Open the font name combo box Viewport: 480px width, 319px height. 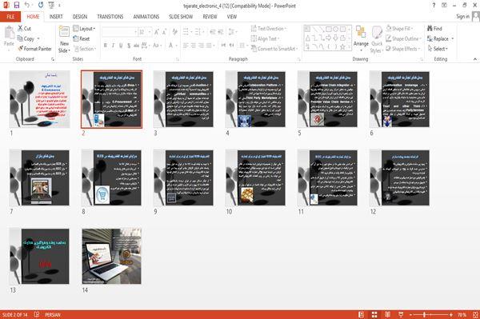point(119,32)
